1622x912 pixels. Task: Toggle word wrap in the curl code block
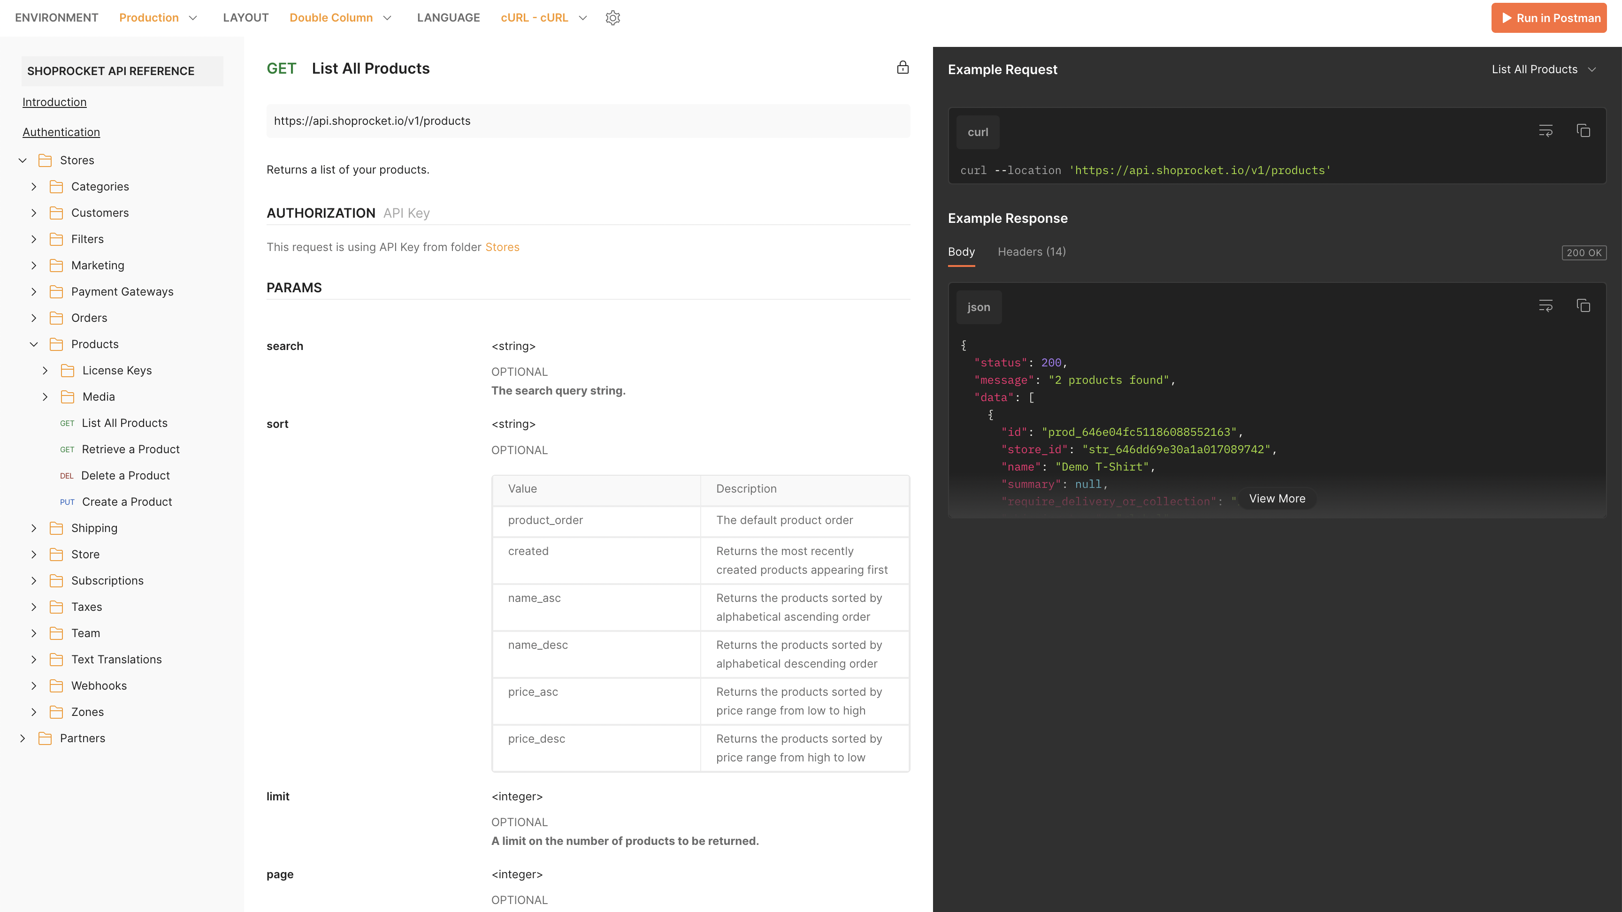tap(1545, 131)
